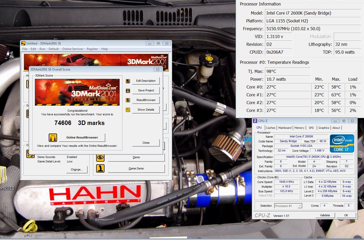Click the Core #1 max temperature 63°C
This screenshot has height=240, width=364.
tap(336, 95)
